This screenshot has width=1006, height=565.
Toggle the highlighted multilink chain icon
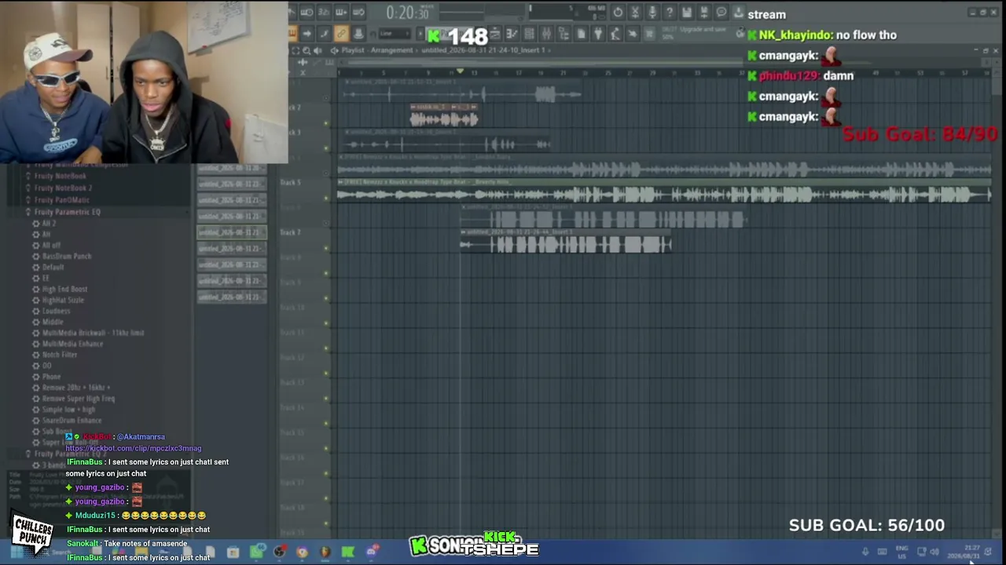341,34
